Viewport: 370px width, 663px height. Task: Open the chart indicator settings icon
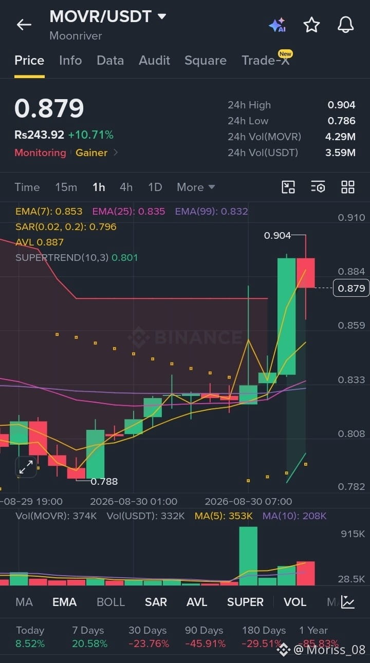click(318, 187)
